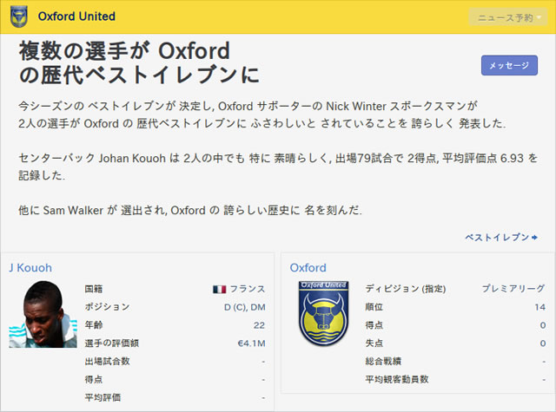Screen dimensions: 556x412
Task: Open the J Kouoh player link
Action: (30, 268)
